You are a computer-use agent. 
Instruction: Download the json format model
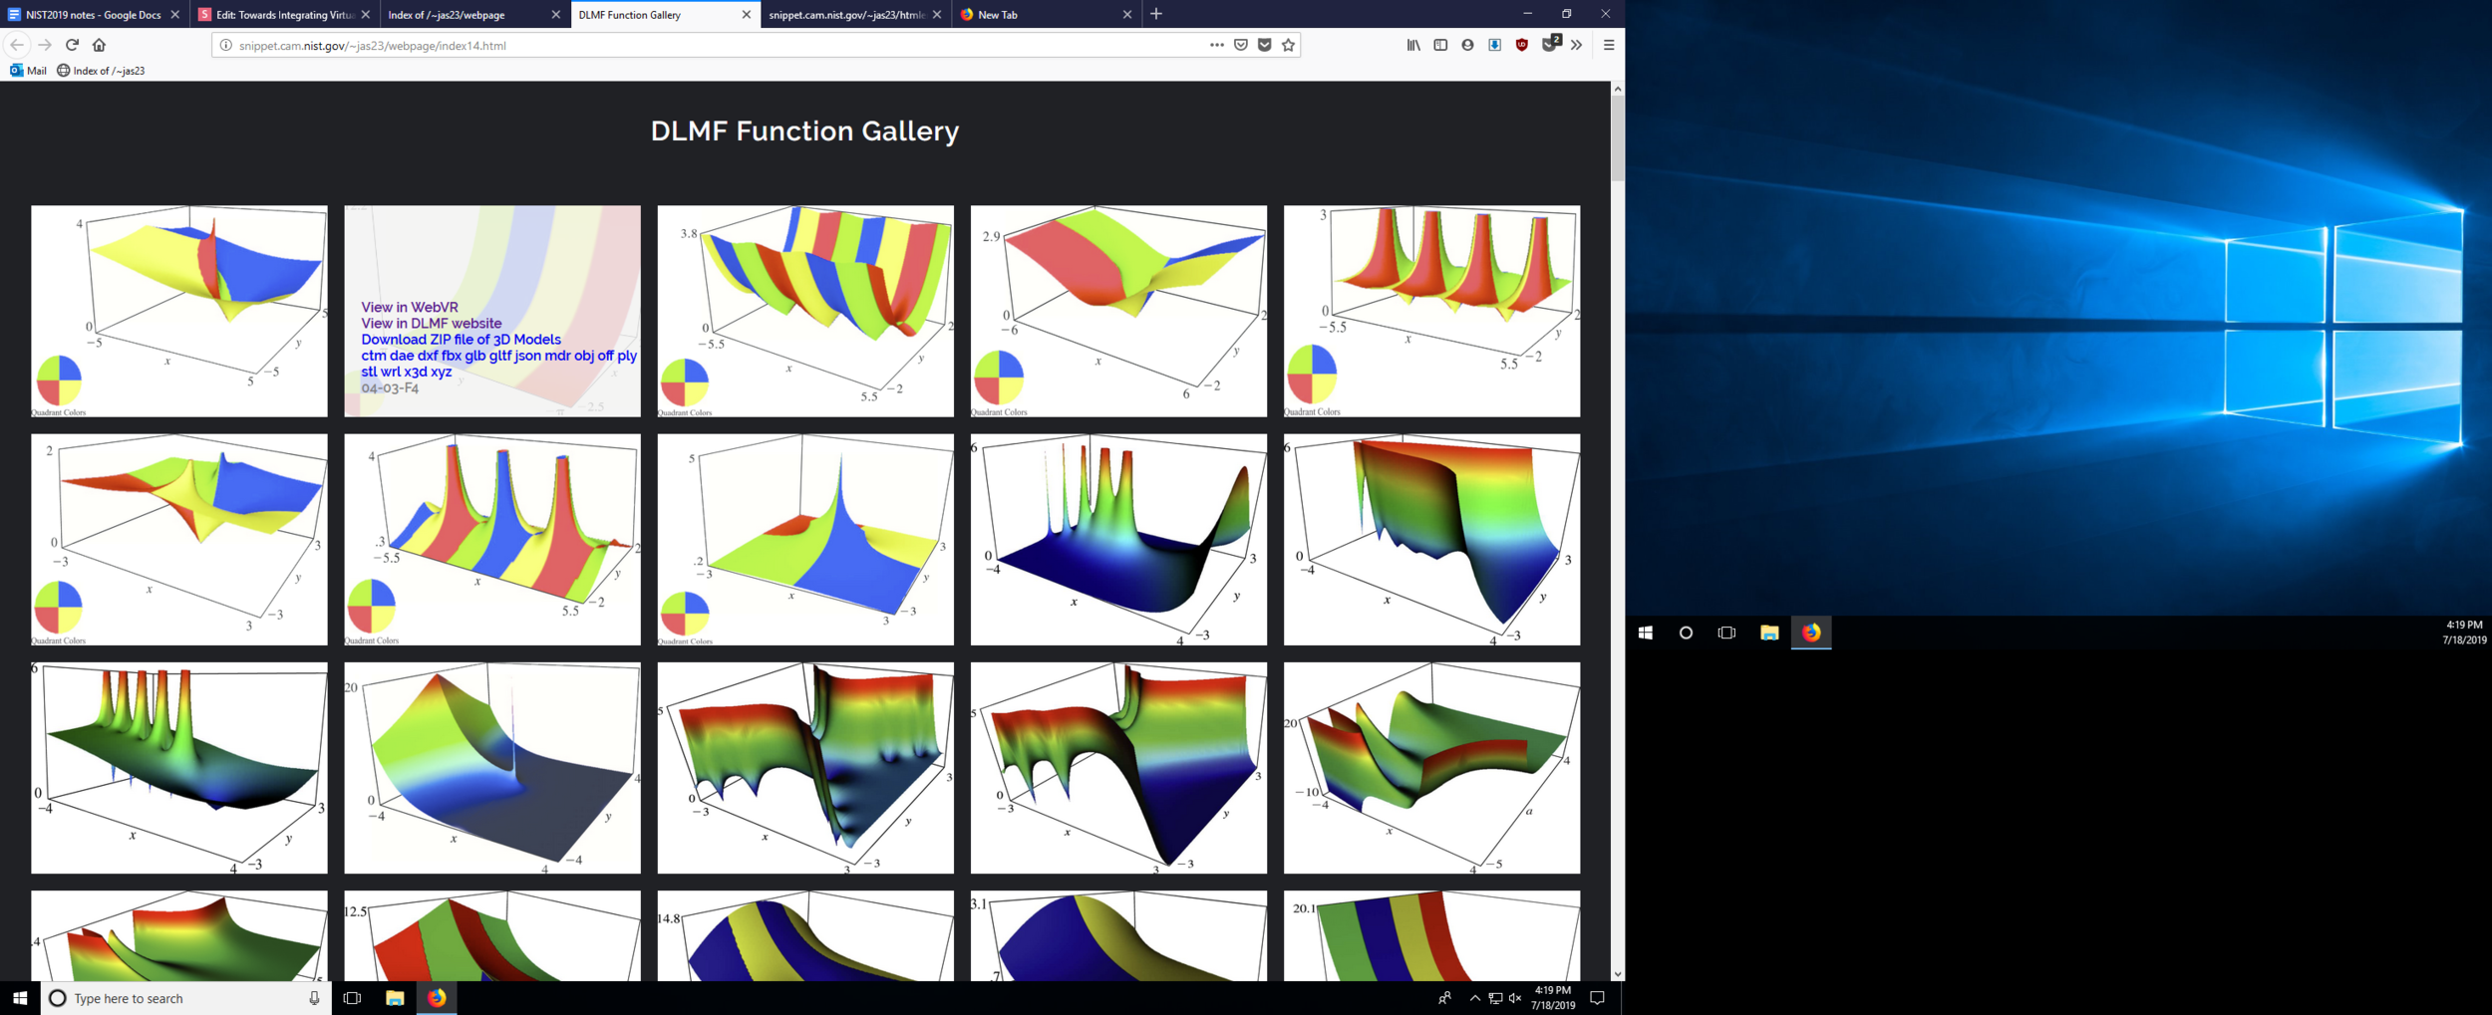click(x=527, y=356)
